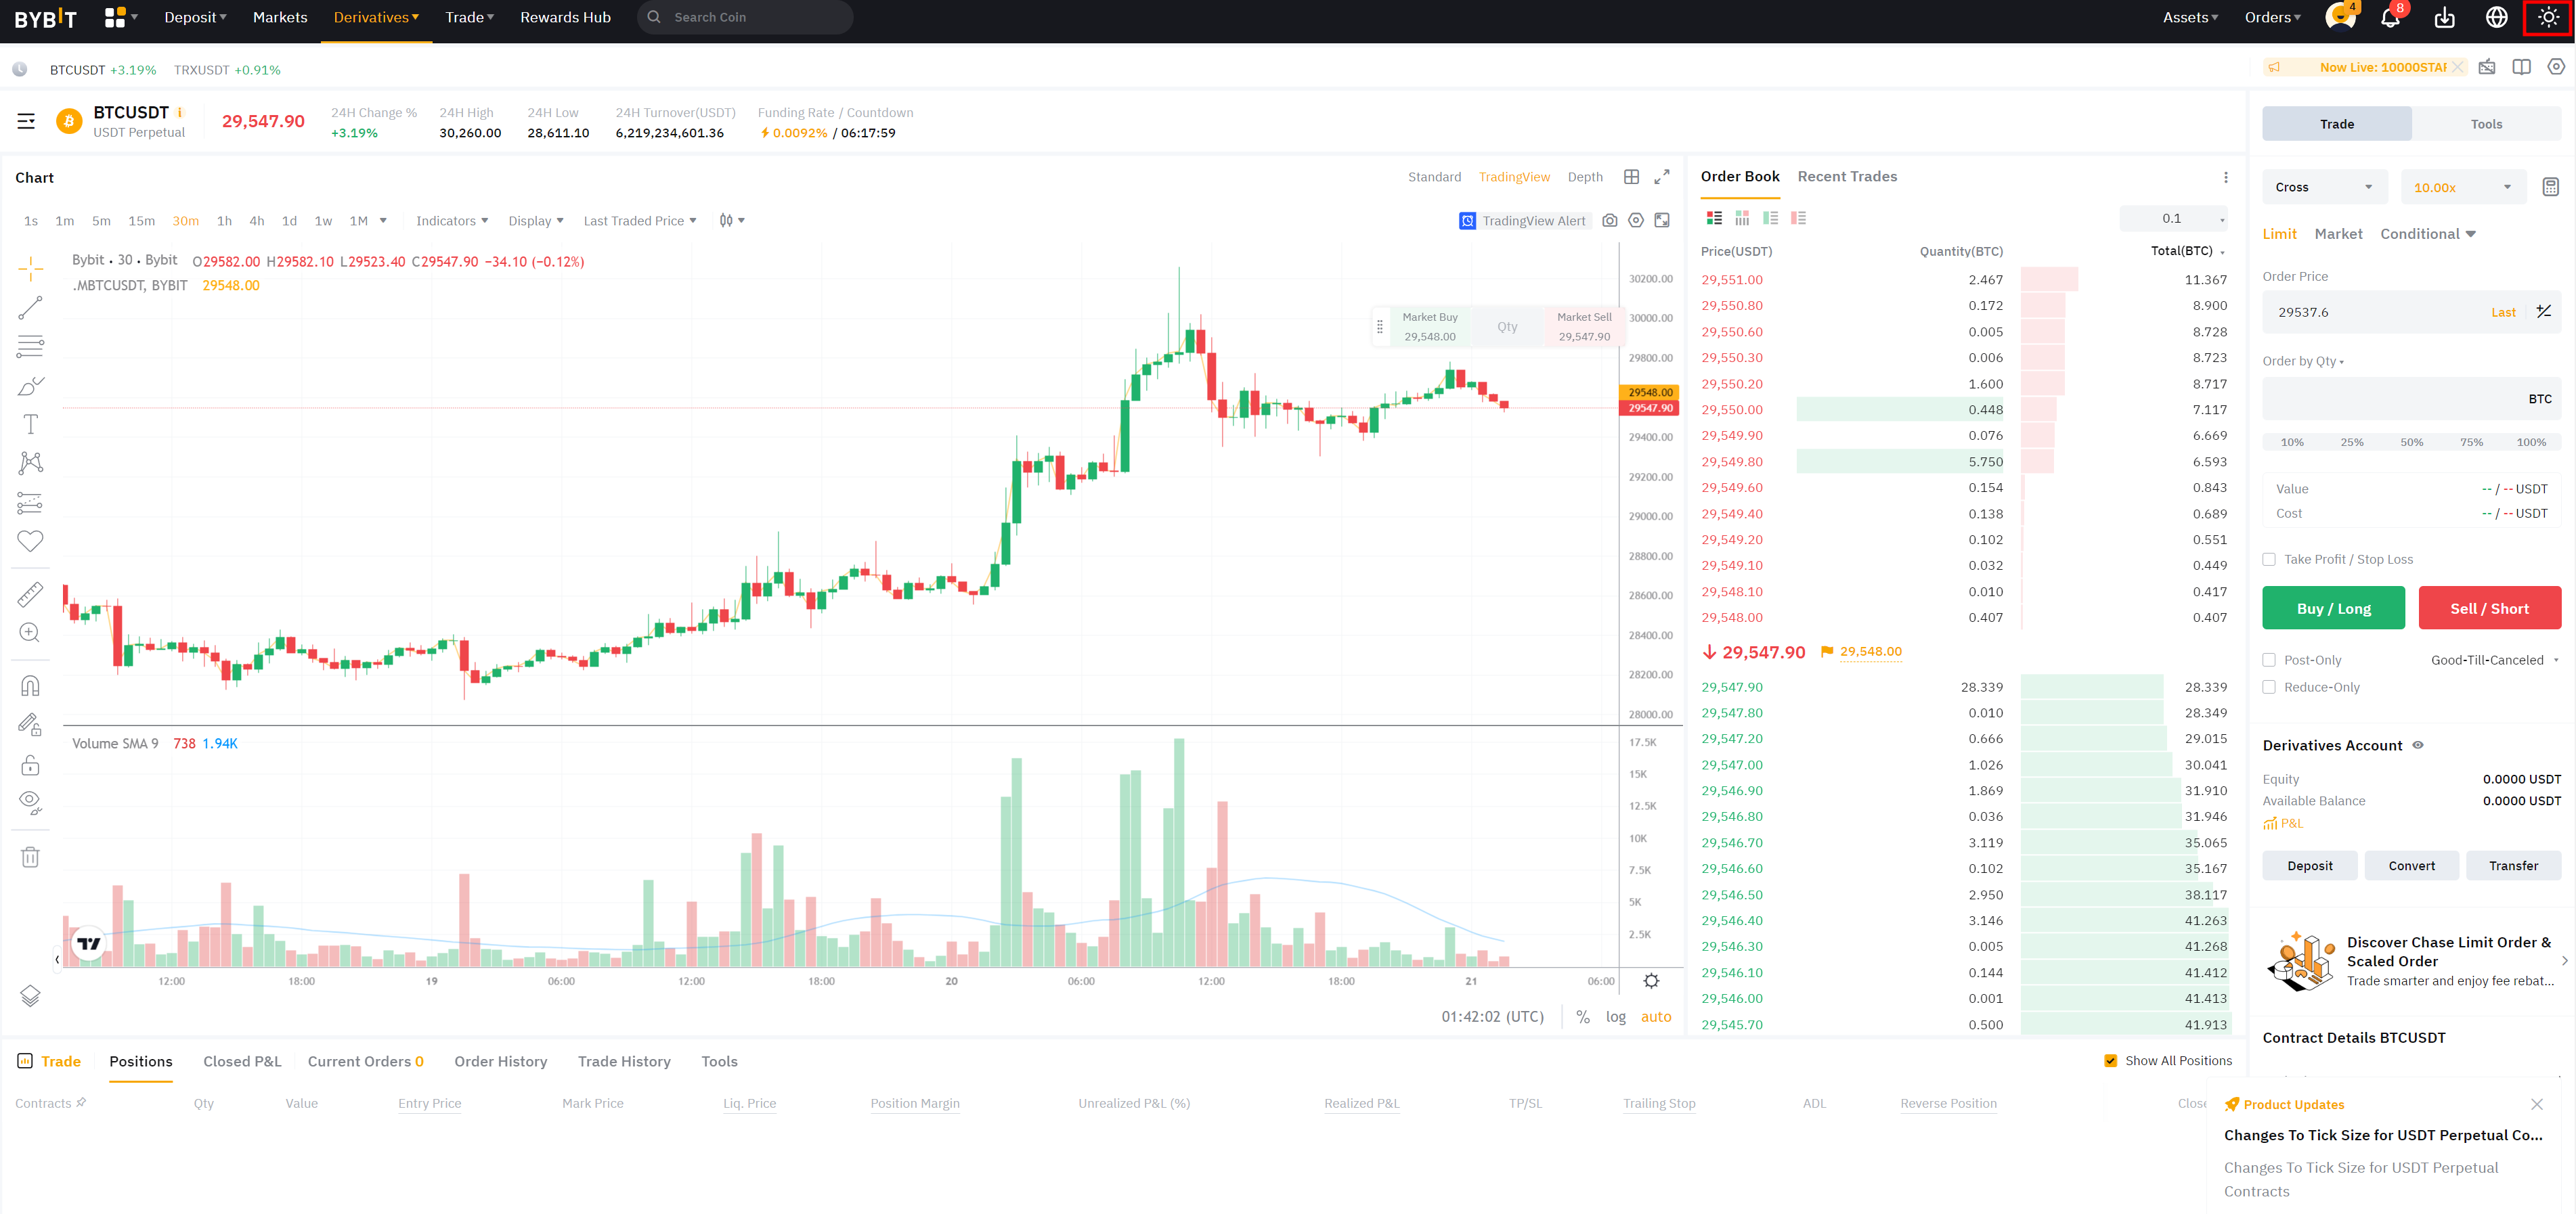The width and height of the screenshot is (2576, 1214).
Task: Take a chart snapshot with camera icon
Action: tap(1609, 221)
